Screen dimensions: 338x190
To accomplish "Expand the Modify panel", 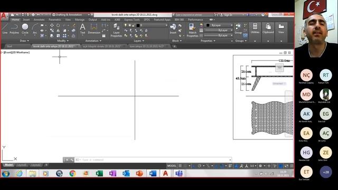I will pyautogui.click(x=63, y=41).
